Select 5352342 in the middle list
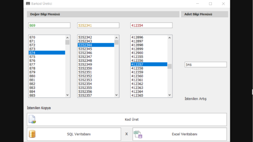 [x=96, y=37]
